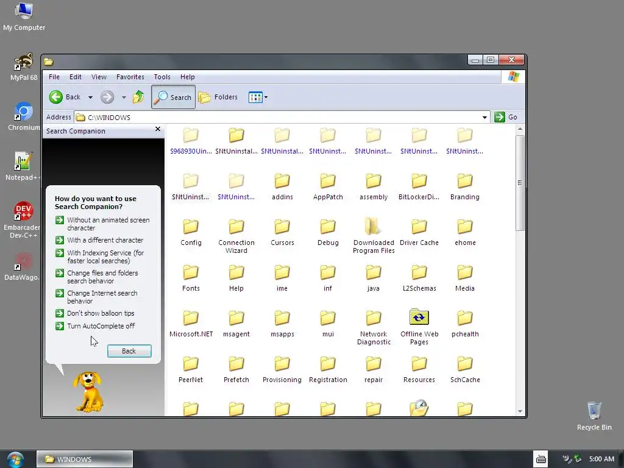
Task: Click the grayed Forward arrow button
Action: (107, 97)
